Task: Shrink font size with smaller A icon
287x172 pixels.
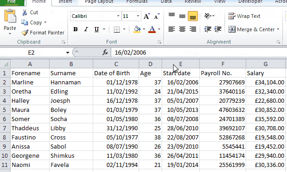Action: pos(157,16)
